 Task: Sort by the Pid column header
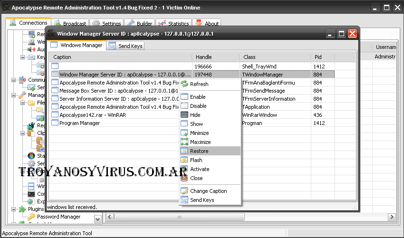point(323,57)
